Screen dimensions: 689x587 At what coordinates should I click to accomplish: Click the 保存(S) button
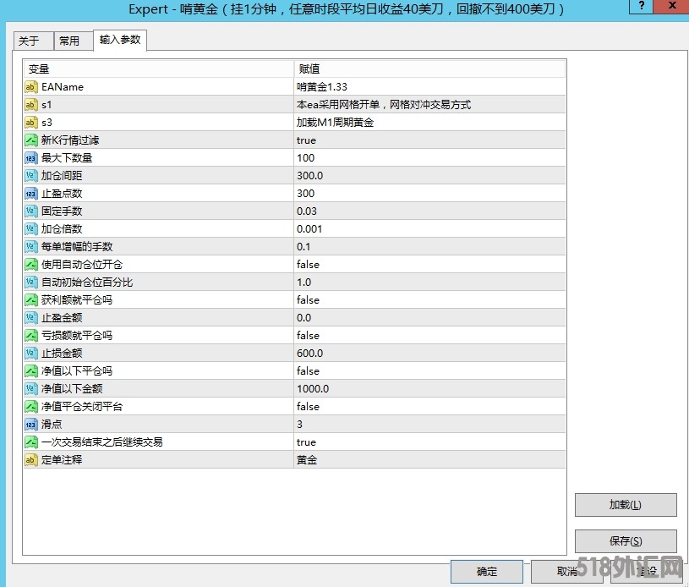pos(626,541)
